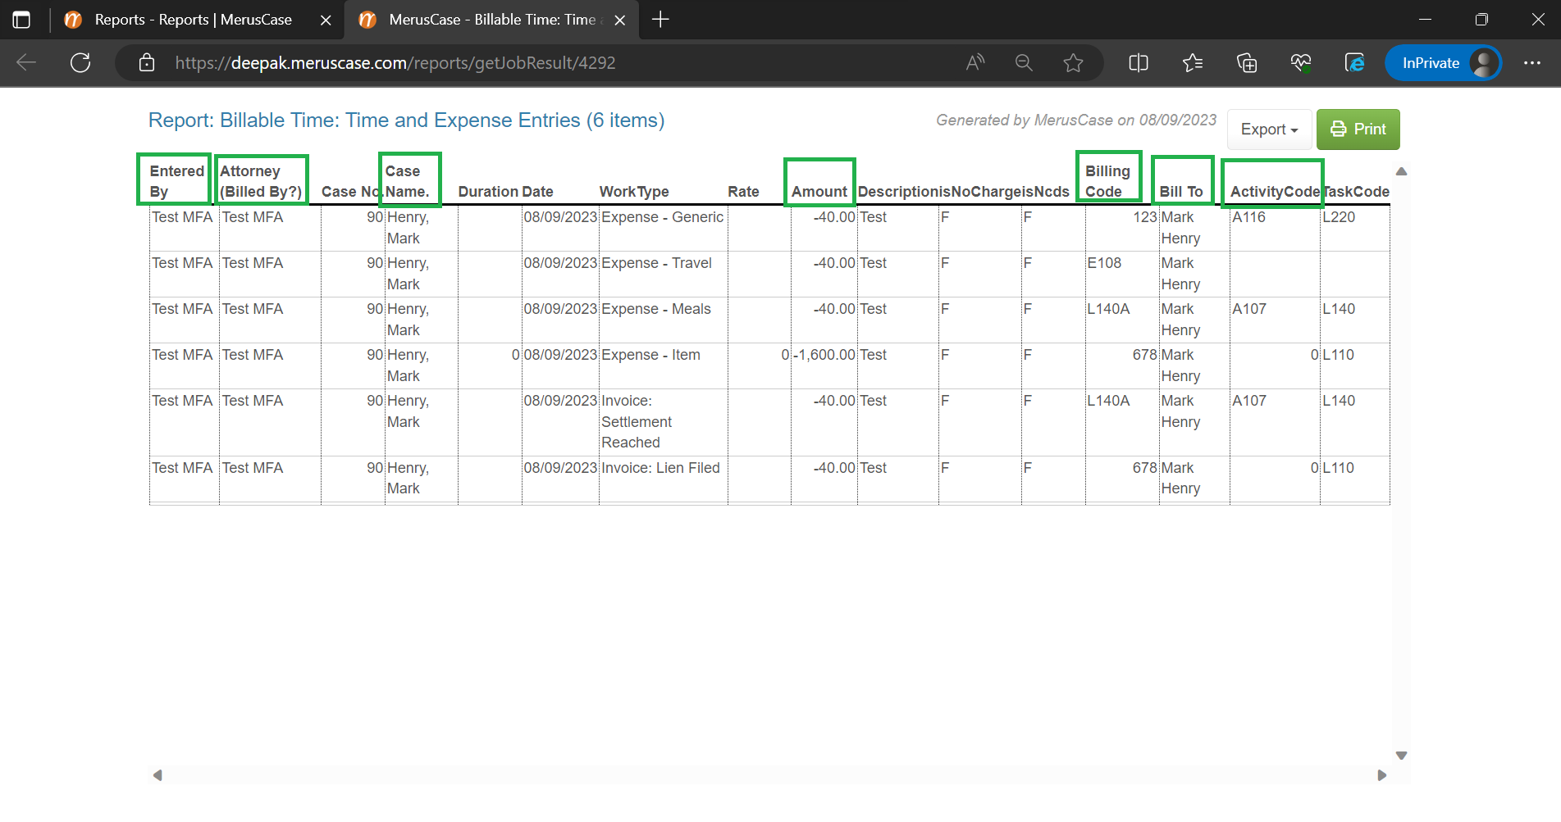Restore down the browser window
1561x822 pixels.
click(1481, 20)
